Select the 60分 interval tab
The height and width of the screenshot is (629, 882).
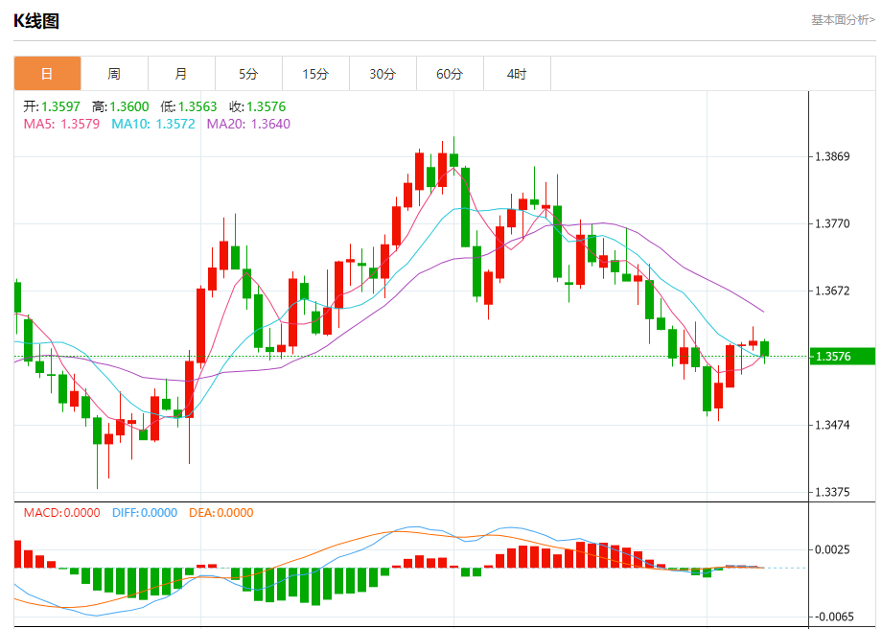[450, 74]
